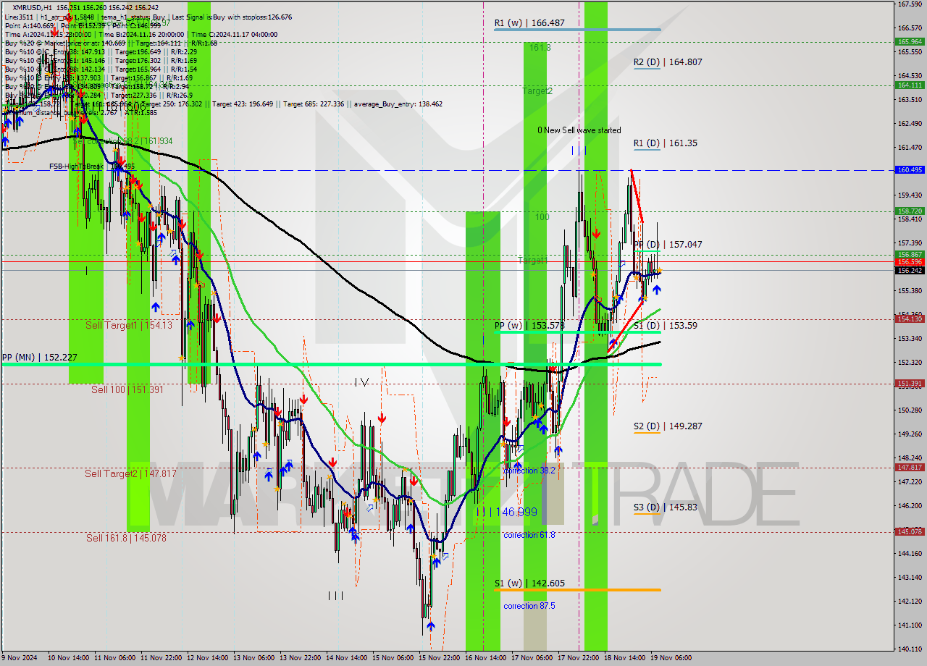This screenshot has height=666, width=927.
Task: Select the S3 (D) | 145.83 support label
Action: [x=666, y=507]
